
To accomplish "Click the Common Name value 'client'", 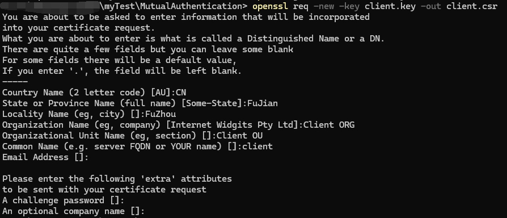I will click(257, 146).
